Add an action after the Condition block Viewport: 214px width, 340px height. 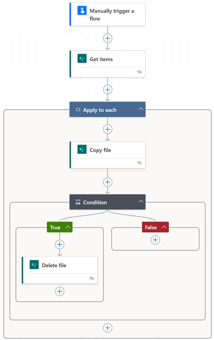[107, 328]
